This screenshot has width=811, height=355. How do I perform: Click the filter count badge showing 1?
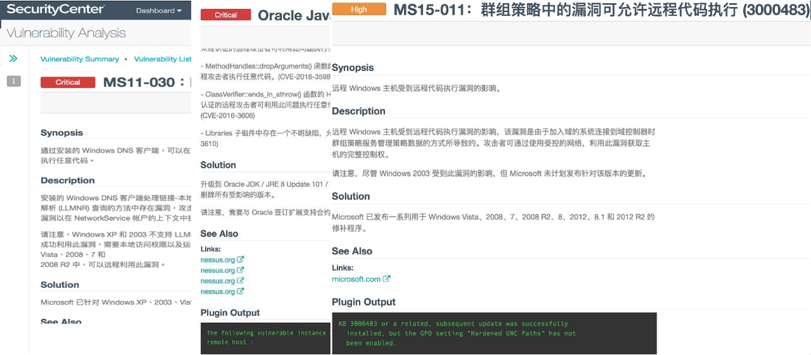click(x=14, y=81)
